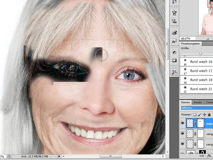Click the Dok: 22,3 MB/98,3 MB status text
213x160 pixels.
point(35,157)
